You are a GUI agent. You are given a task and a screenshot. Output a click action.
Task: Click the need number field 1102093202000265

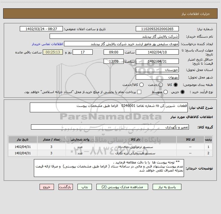(x=157, y=29)
